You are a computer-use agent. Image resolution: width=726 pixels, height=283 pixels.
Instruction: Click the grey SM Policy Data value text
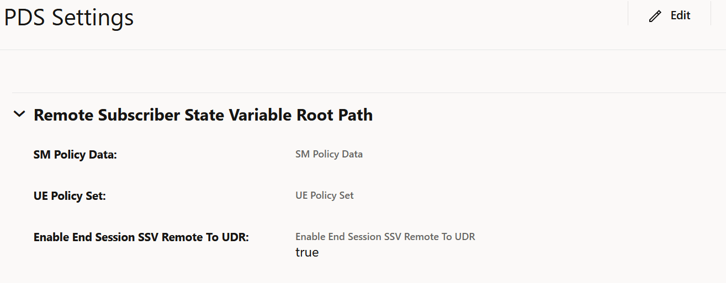coord(329,154)
